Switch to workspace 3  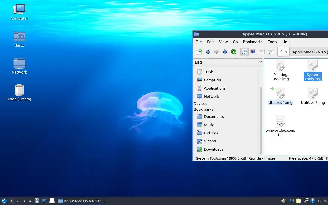[x=24, y=201]
